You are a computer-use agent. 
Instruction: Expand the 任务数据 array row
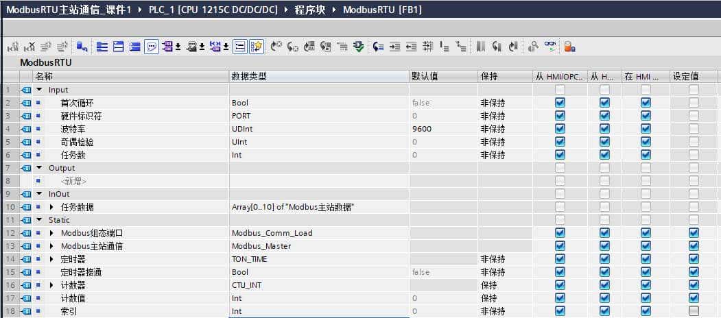pyautogui.click(x=51, y=207)
